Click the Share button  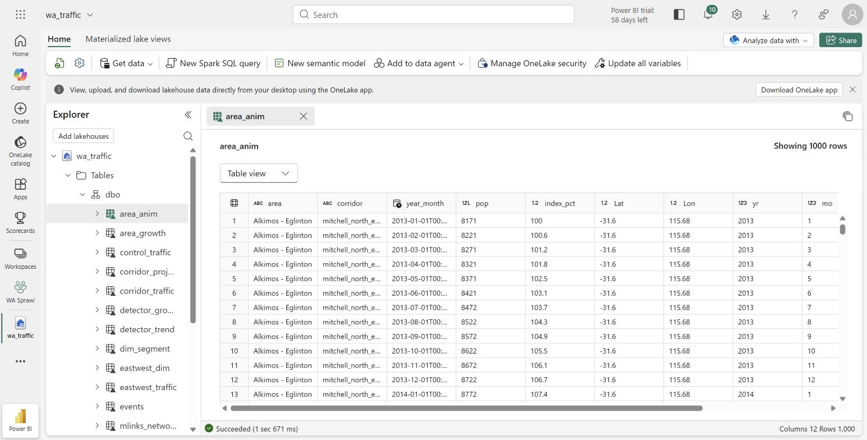(841, 40)
